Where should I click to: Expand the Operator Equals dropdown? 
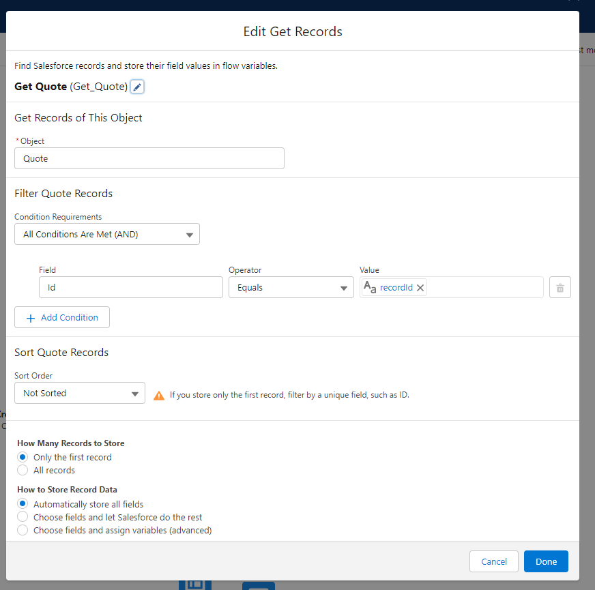[x=291, y=288]
